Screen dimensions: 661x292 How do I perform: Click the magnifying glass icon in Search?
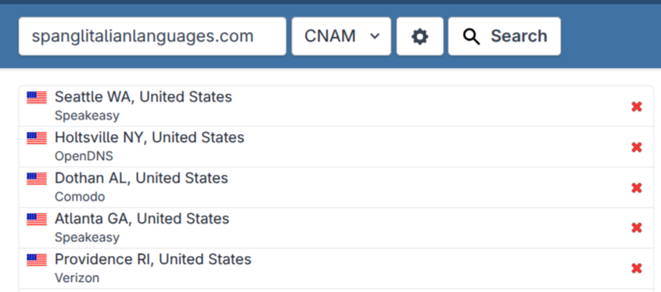(471, 37)
